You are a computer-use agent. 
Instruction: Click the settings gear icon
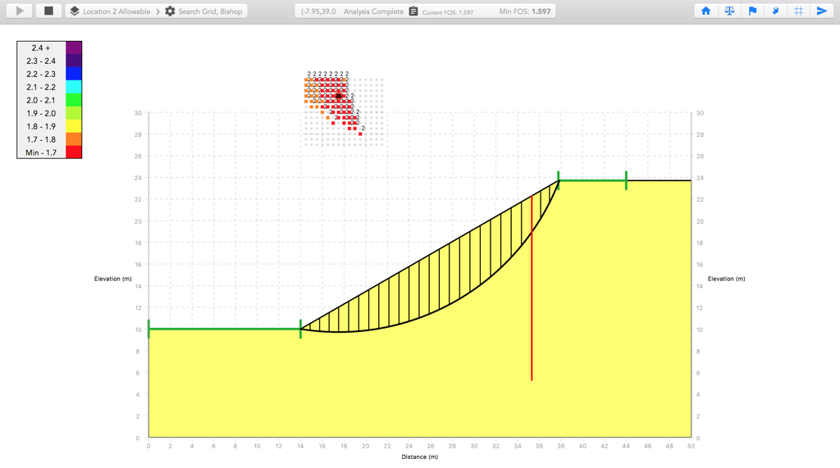pyautogui.click(x=170, y=11)
